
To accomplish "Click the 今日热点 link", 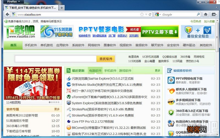I will click(196, 21).
